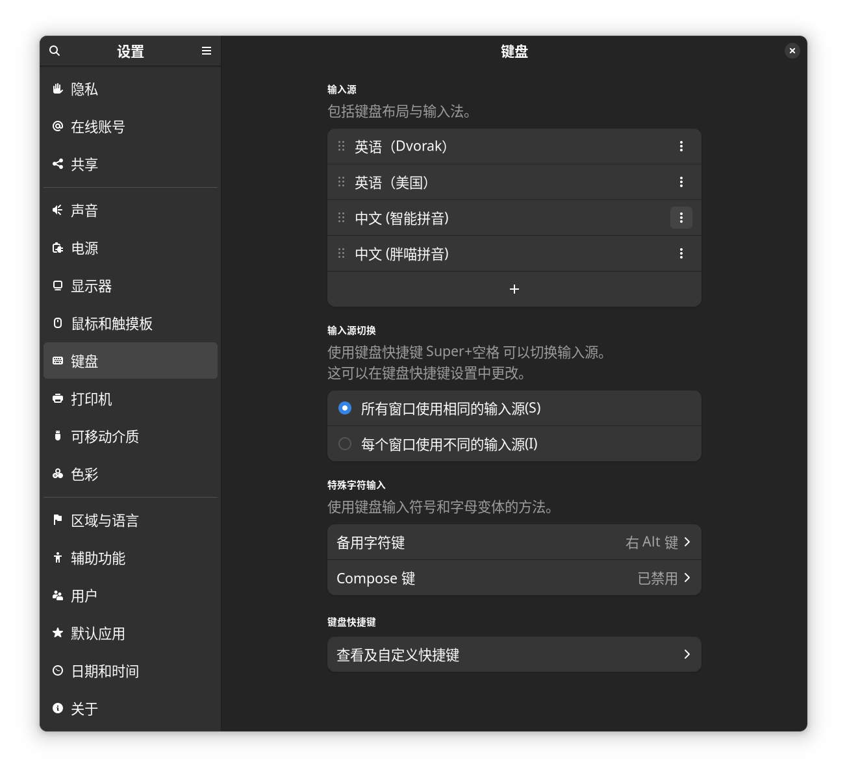Viewport: 847px width, 775px height.
Task: Click the 键盘 title in the header
Action: 514,51
